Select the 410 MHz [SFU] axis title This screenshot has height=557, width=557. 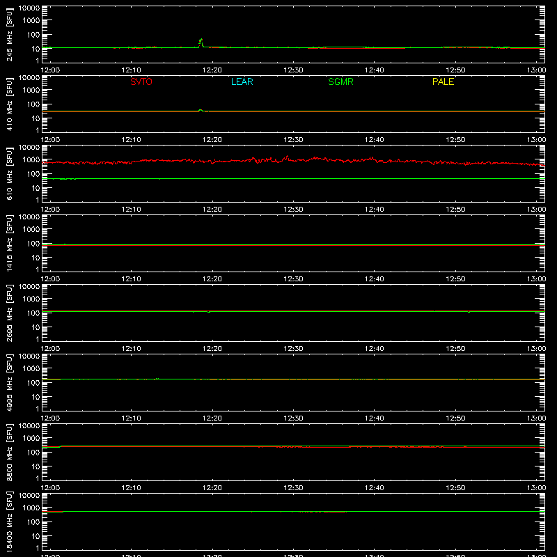tap(9, 104)
